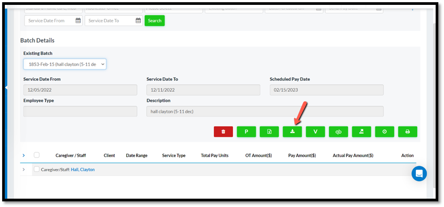This screenshot has width=444, height=207.
Task: Open Service Date From calendar icon
Action: tap(78, 21)
